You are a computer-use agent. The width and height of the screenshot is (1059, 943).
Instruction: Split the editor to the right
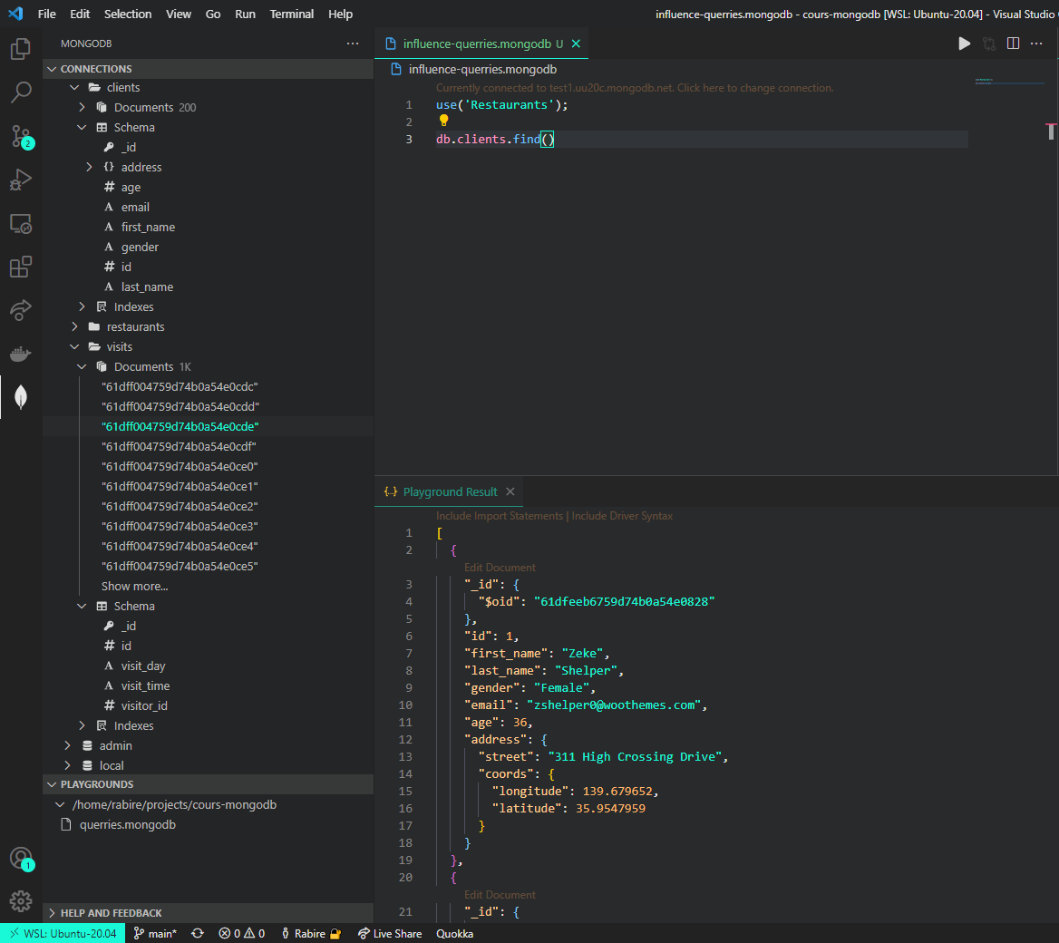click(1013, 44)
